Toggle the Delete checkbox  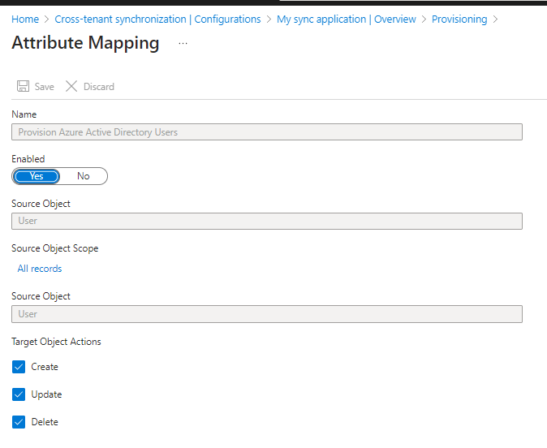[x=19, y=422]
